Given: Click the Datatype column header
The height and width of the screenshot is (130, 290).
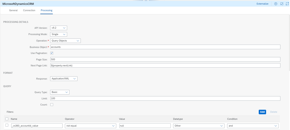Looking at the screenshot, I should tap(178, 119).
